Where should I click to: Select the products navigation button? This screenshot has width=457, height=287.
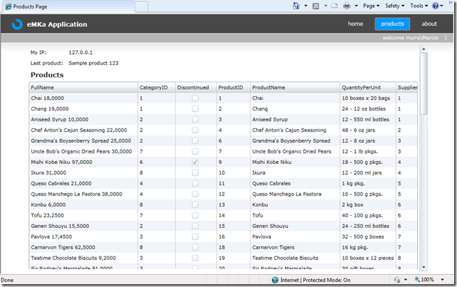[x=392, y=24]
